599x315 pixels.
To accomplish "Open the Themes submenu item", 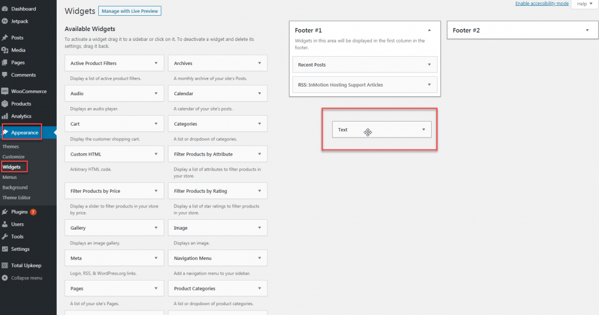I will (11, 147).
